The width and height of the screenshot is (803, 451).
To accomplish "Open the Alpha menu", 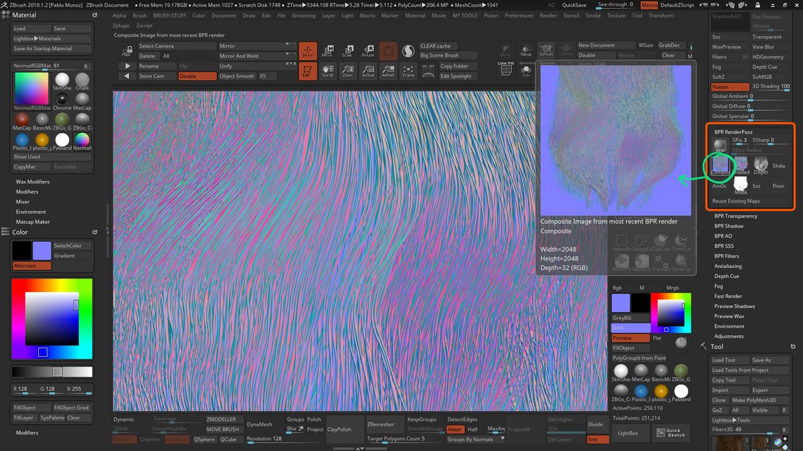I will tap(119, 15).
